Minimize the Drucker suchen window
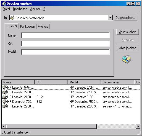Screen dimensions: 142x136 128,4
